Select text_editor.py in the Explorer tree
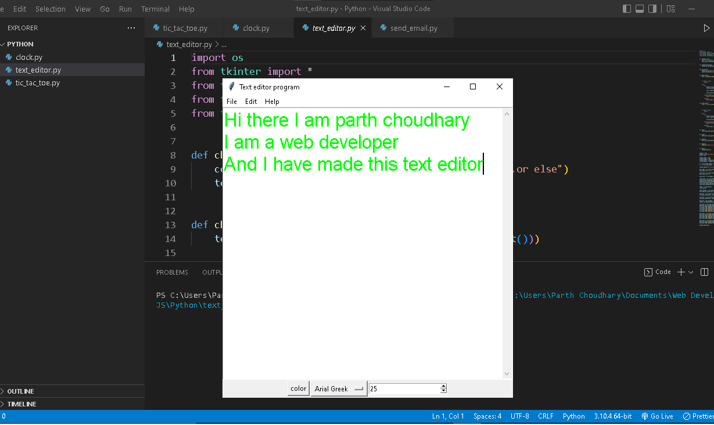714x425 pixels. [x=72, y=70]
